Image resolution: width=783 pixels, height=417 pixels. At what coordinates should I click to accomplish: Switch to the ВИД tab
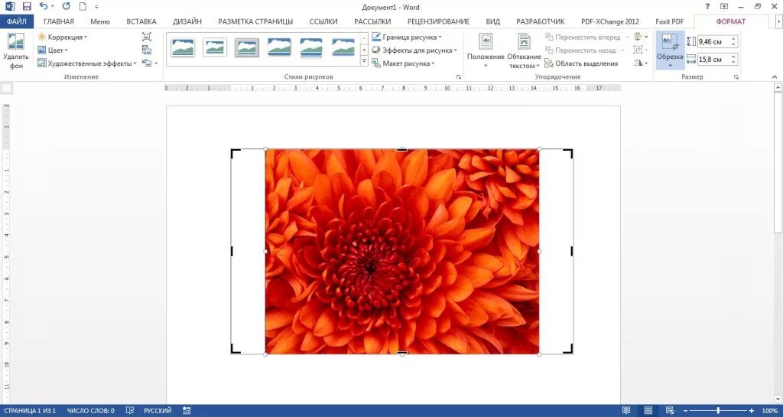pos(493,21)
